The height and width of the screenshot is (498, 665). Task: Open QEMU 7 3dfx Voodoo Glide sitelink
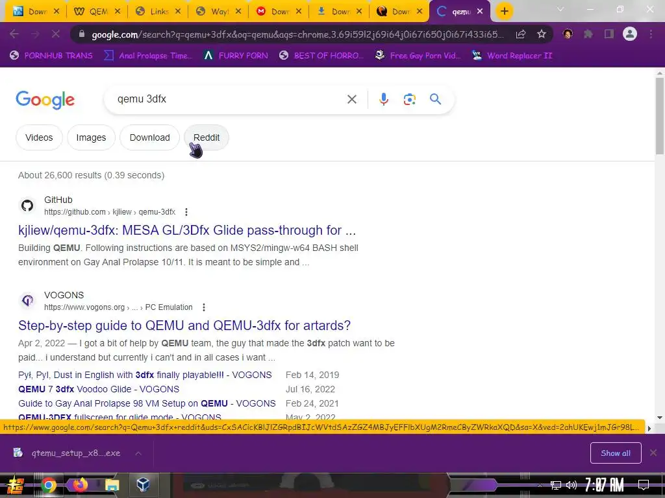coord(99,389)
